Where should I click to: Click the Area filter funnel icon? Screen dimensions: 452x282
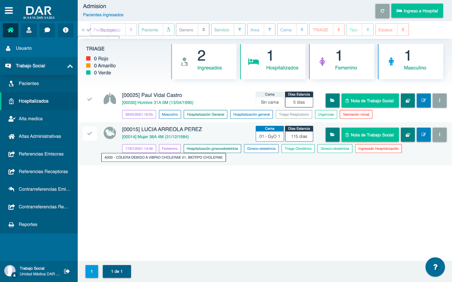point(270,30)
